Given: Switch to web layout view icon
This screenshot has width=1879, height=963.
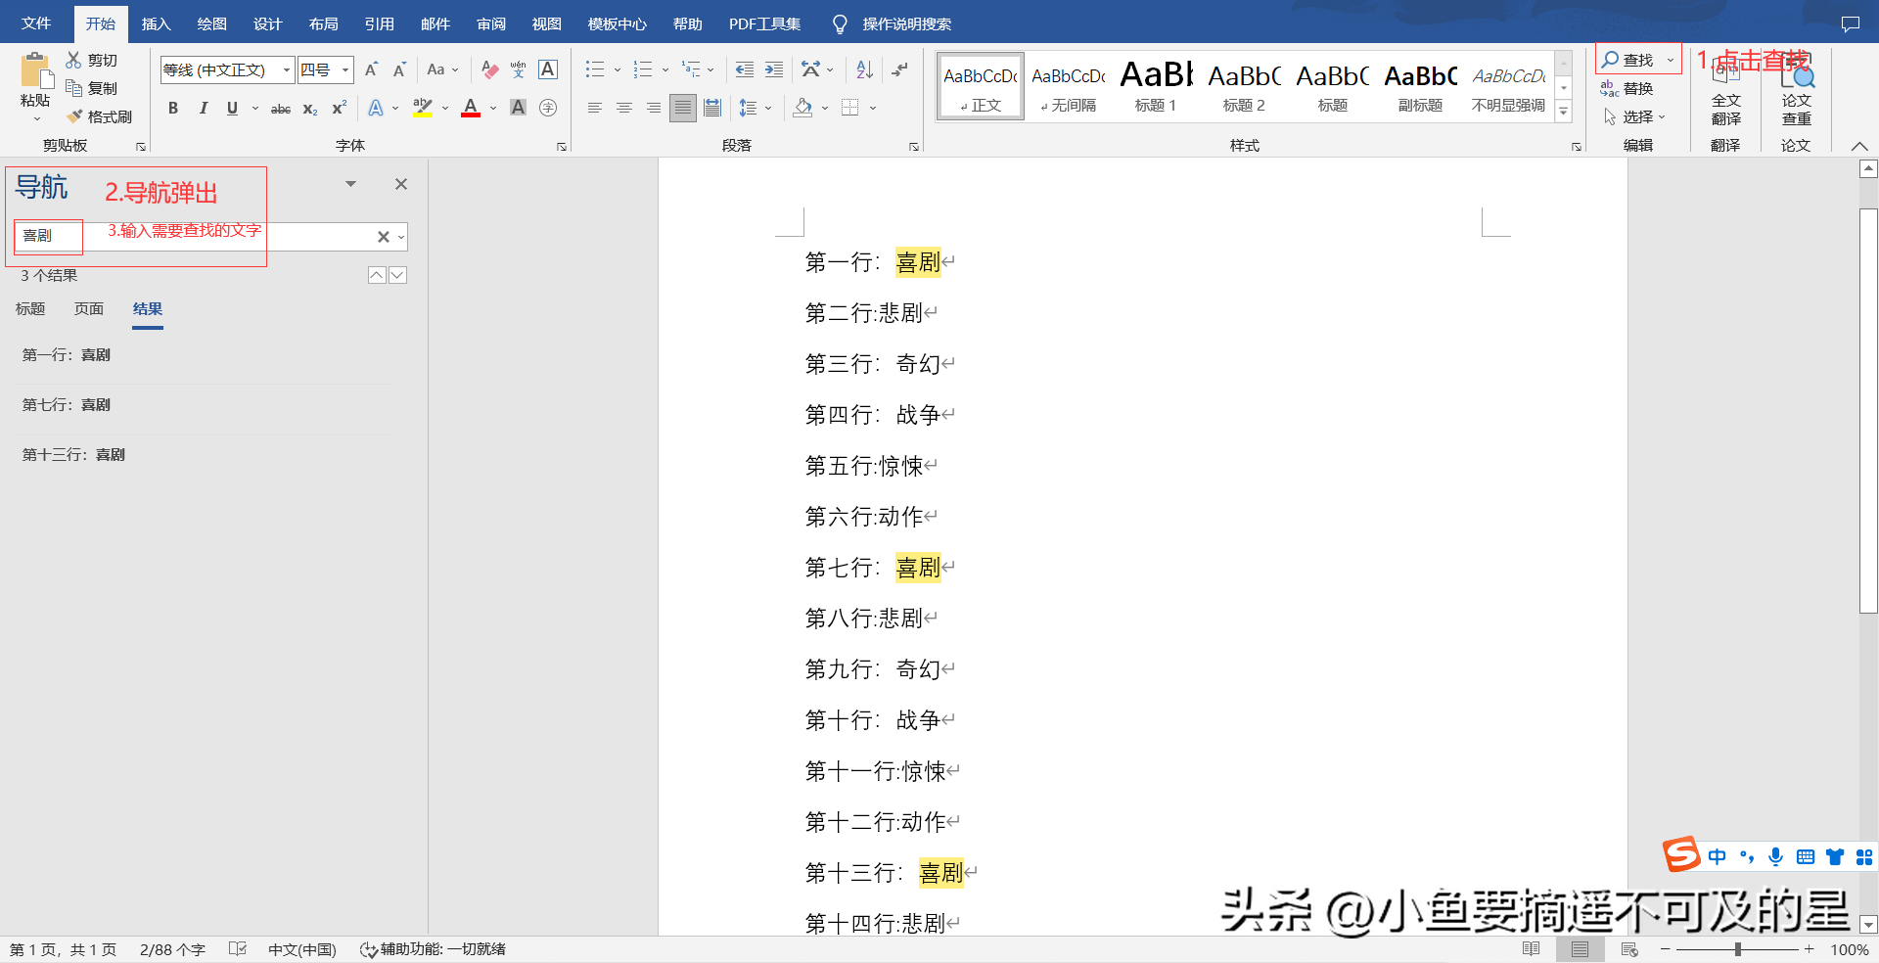Looking at the screenshot, I should click(1629, 949).
